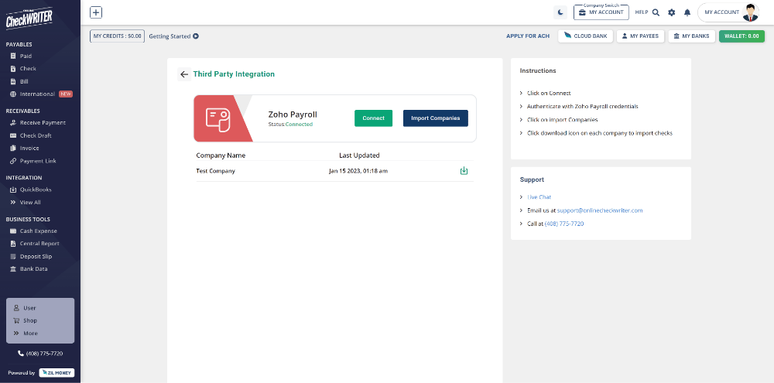Expand View All integrations in sidebar
Image resolution: width=774 pixels, height=383 pixels.
click(x=29, y=202)
